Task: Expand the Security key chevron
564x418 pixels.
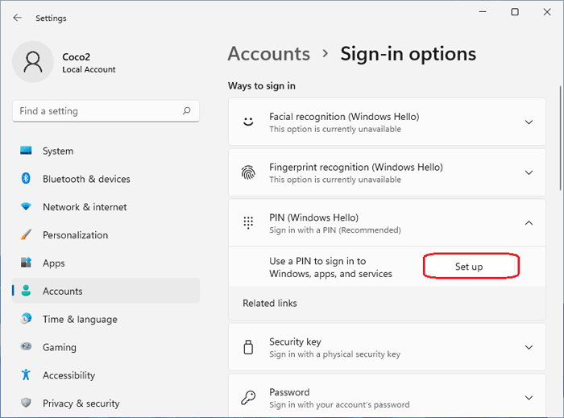Action: pyautogui.click(x=529, y=347)
